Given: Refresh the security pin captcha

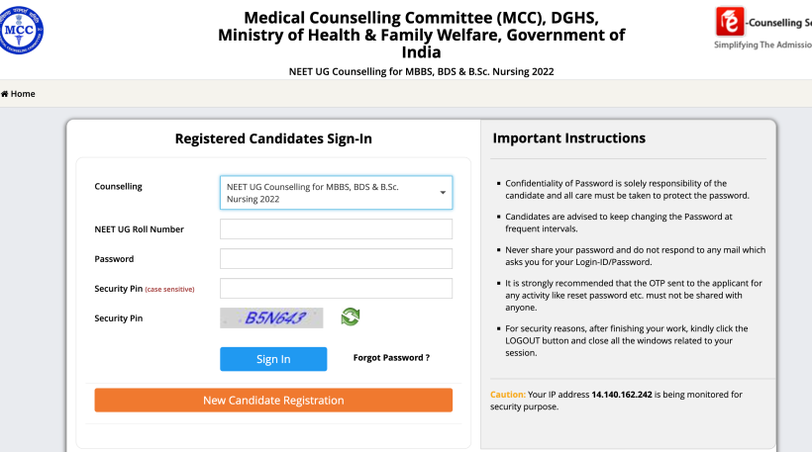Looking at the screenshot, I should [x=351, y=316].
